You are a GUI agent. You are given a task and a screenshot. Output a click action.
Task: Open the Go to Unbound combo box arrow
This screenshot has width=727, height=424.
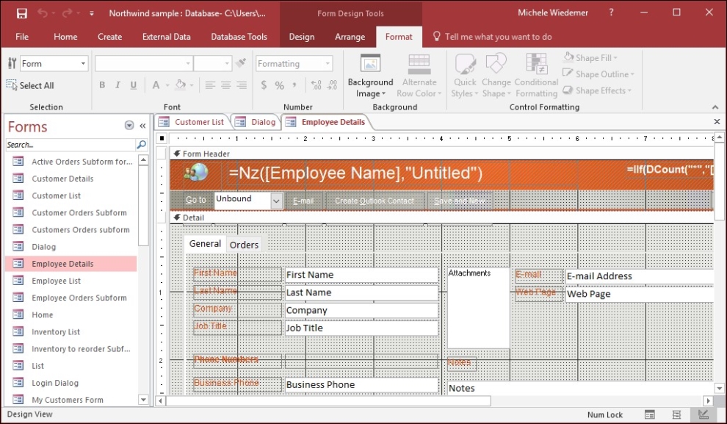[276, 201]
